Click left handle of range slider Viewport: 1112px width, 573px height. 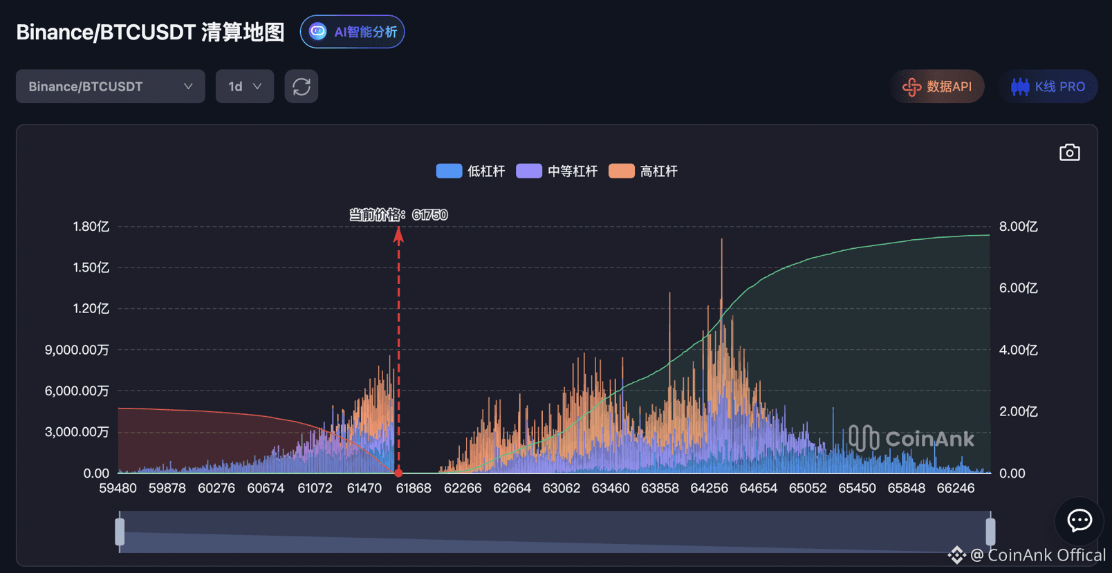(120, 532)
